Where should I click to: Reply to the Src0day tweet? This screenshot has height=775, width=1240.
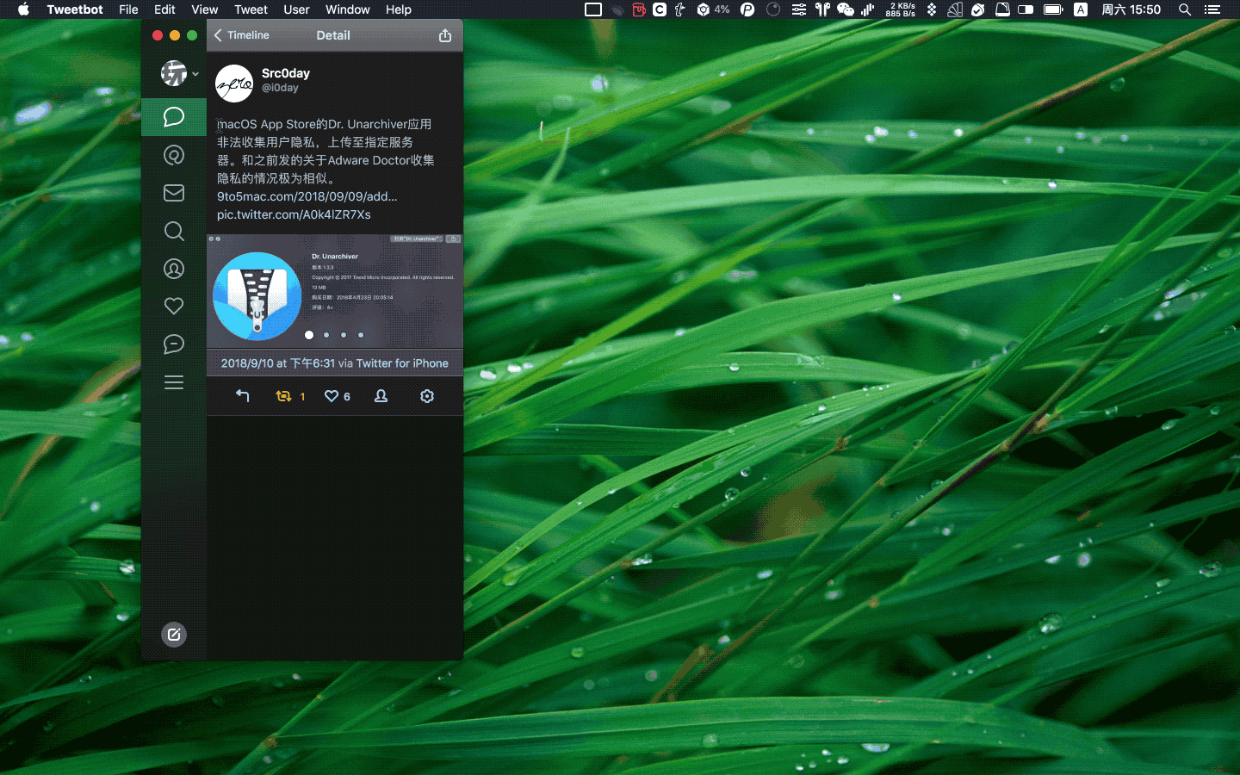click(x=243, y=396)
